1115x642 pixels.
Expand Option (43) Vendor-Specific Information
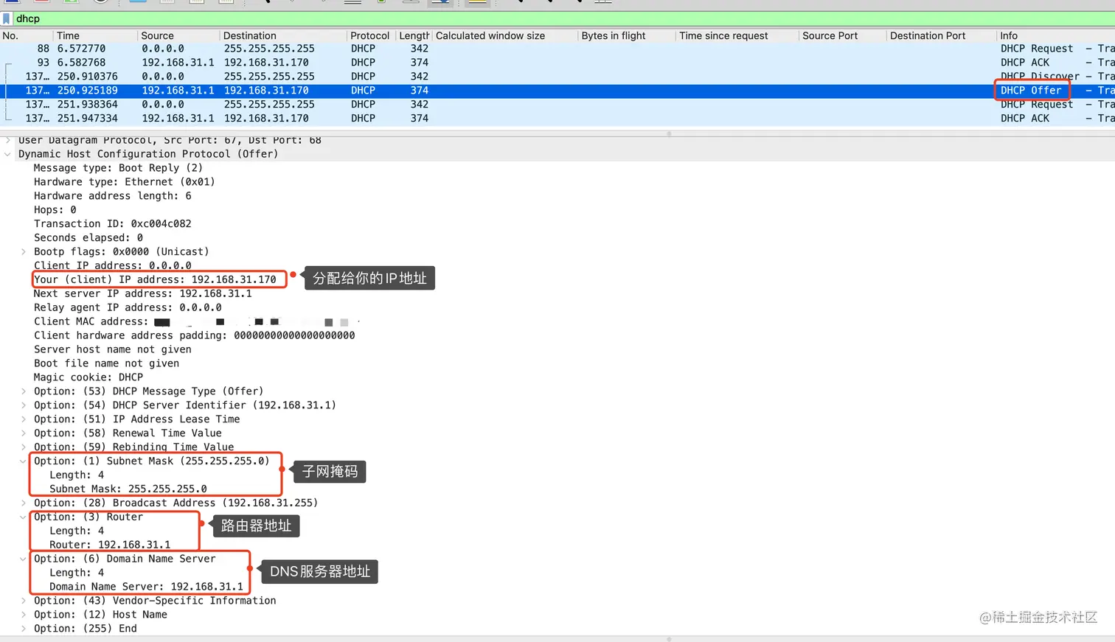24,601
